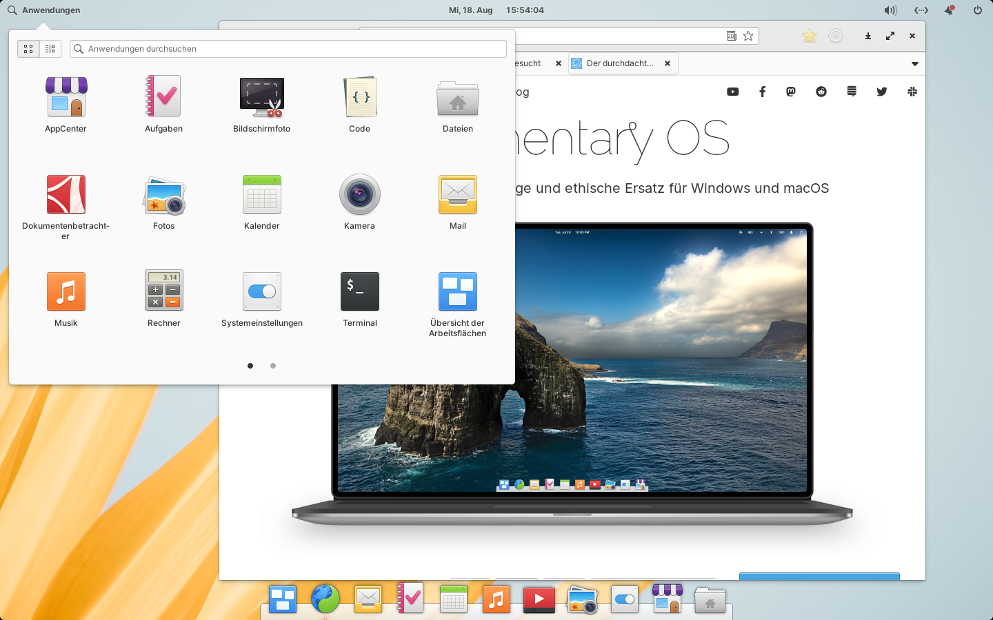Open Files from the dock
This screenshot has width=993, height=620.
[x=710, y=599]
